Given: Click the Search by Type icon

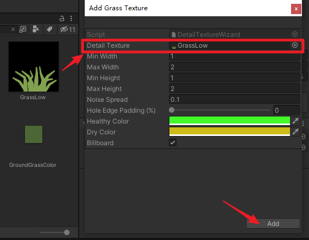Looking at the screenshot, I should pyautogui.click(x=36, y=29).
